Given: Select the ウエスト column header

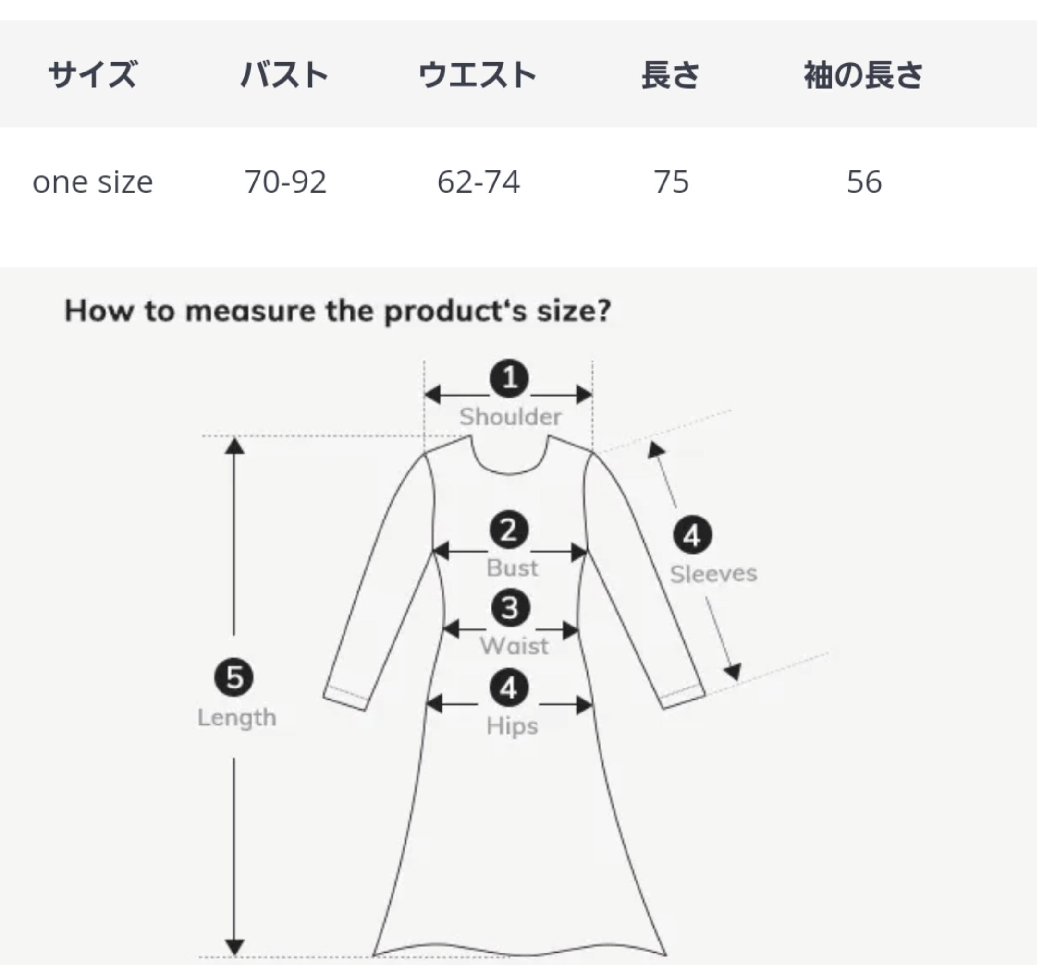Looking at the screenshot, I should pyautogui.click(x=478, y=75).
